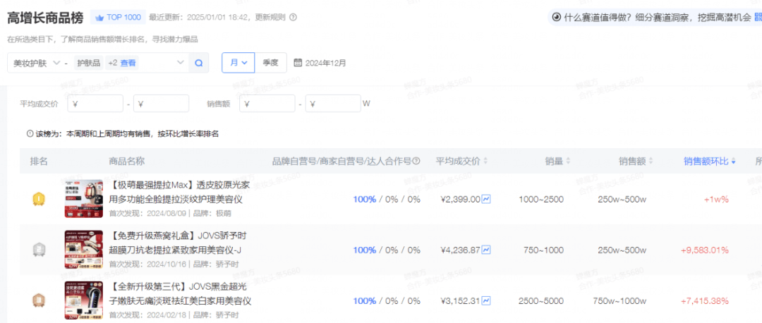Switch to the 季度 tab
Screen dimensions: 762x323
[270, 63]
